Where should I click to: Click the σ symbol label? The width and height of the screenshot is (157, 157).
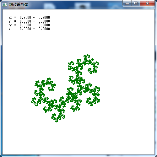tap(10, 29)
